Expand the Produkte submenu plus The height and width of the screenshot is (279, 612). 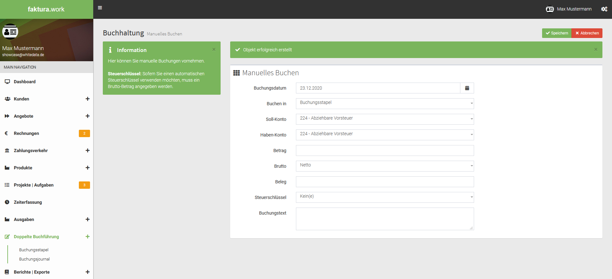coord(87,168)
